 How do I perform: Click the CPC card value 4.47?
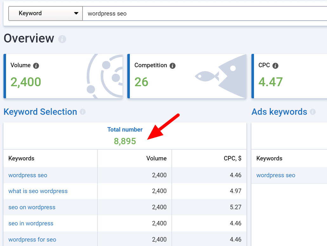click(x=271, y=82)
